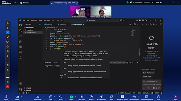Collapse the PERTEMUAN 8 folder
This screenshot has height=101, width=181.
pyautogui.click(x=30, y=27)
